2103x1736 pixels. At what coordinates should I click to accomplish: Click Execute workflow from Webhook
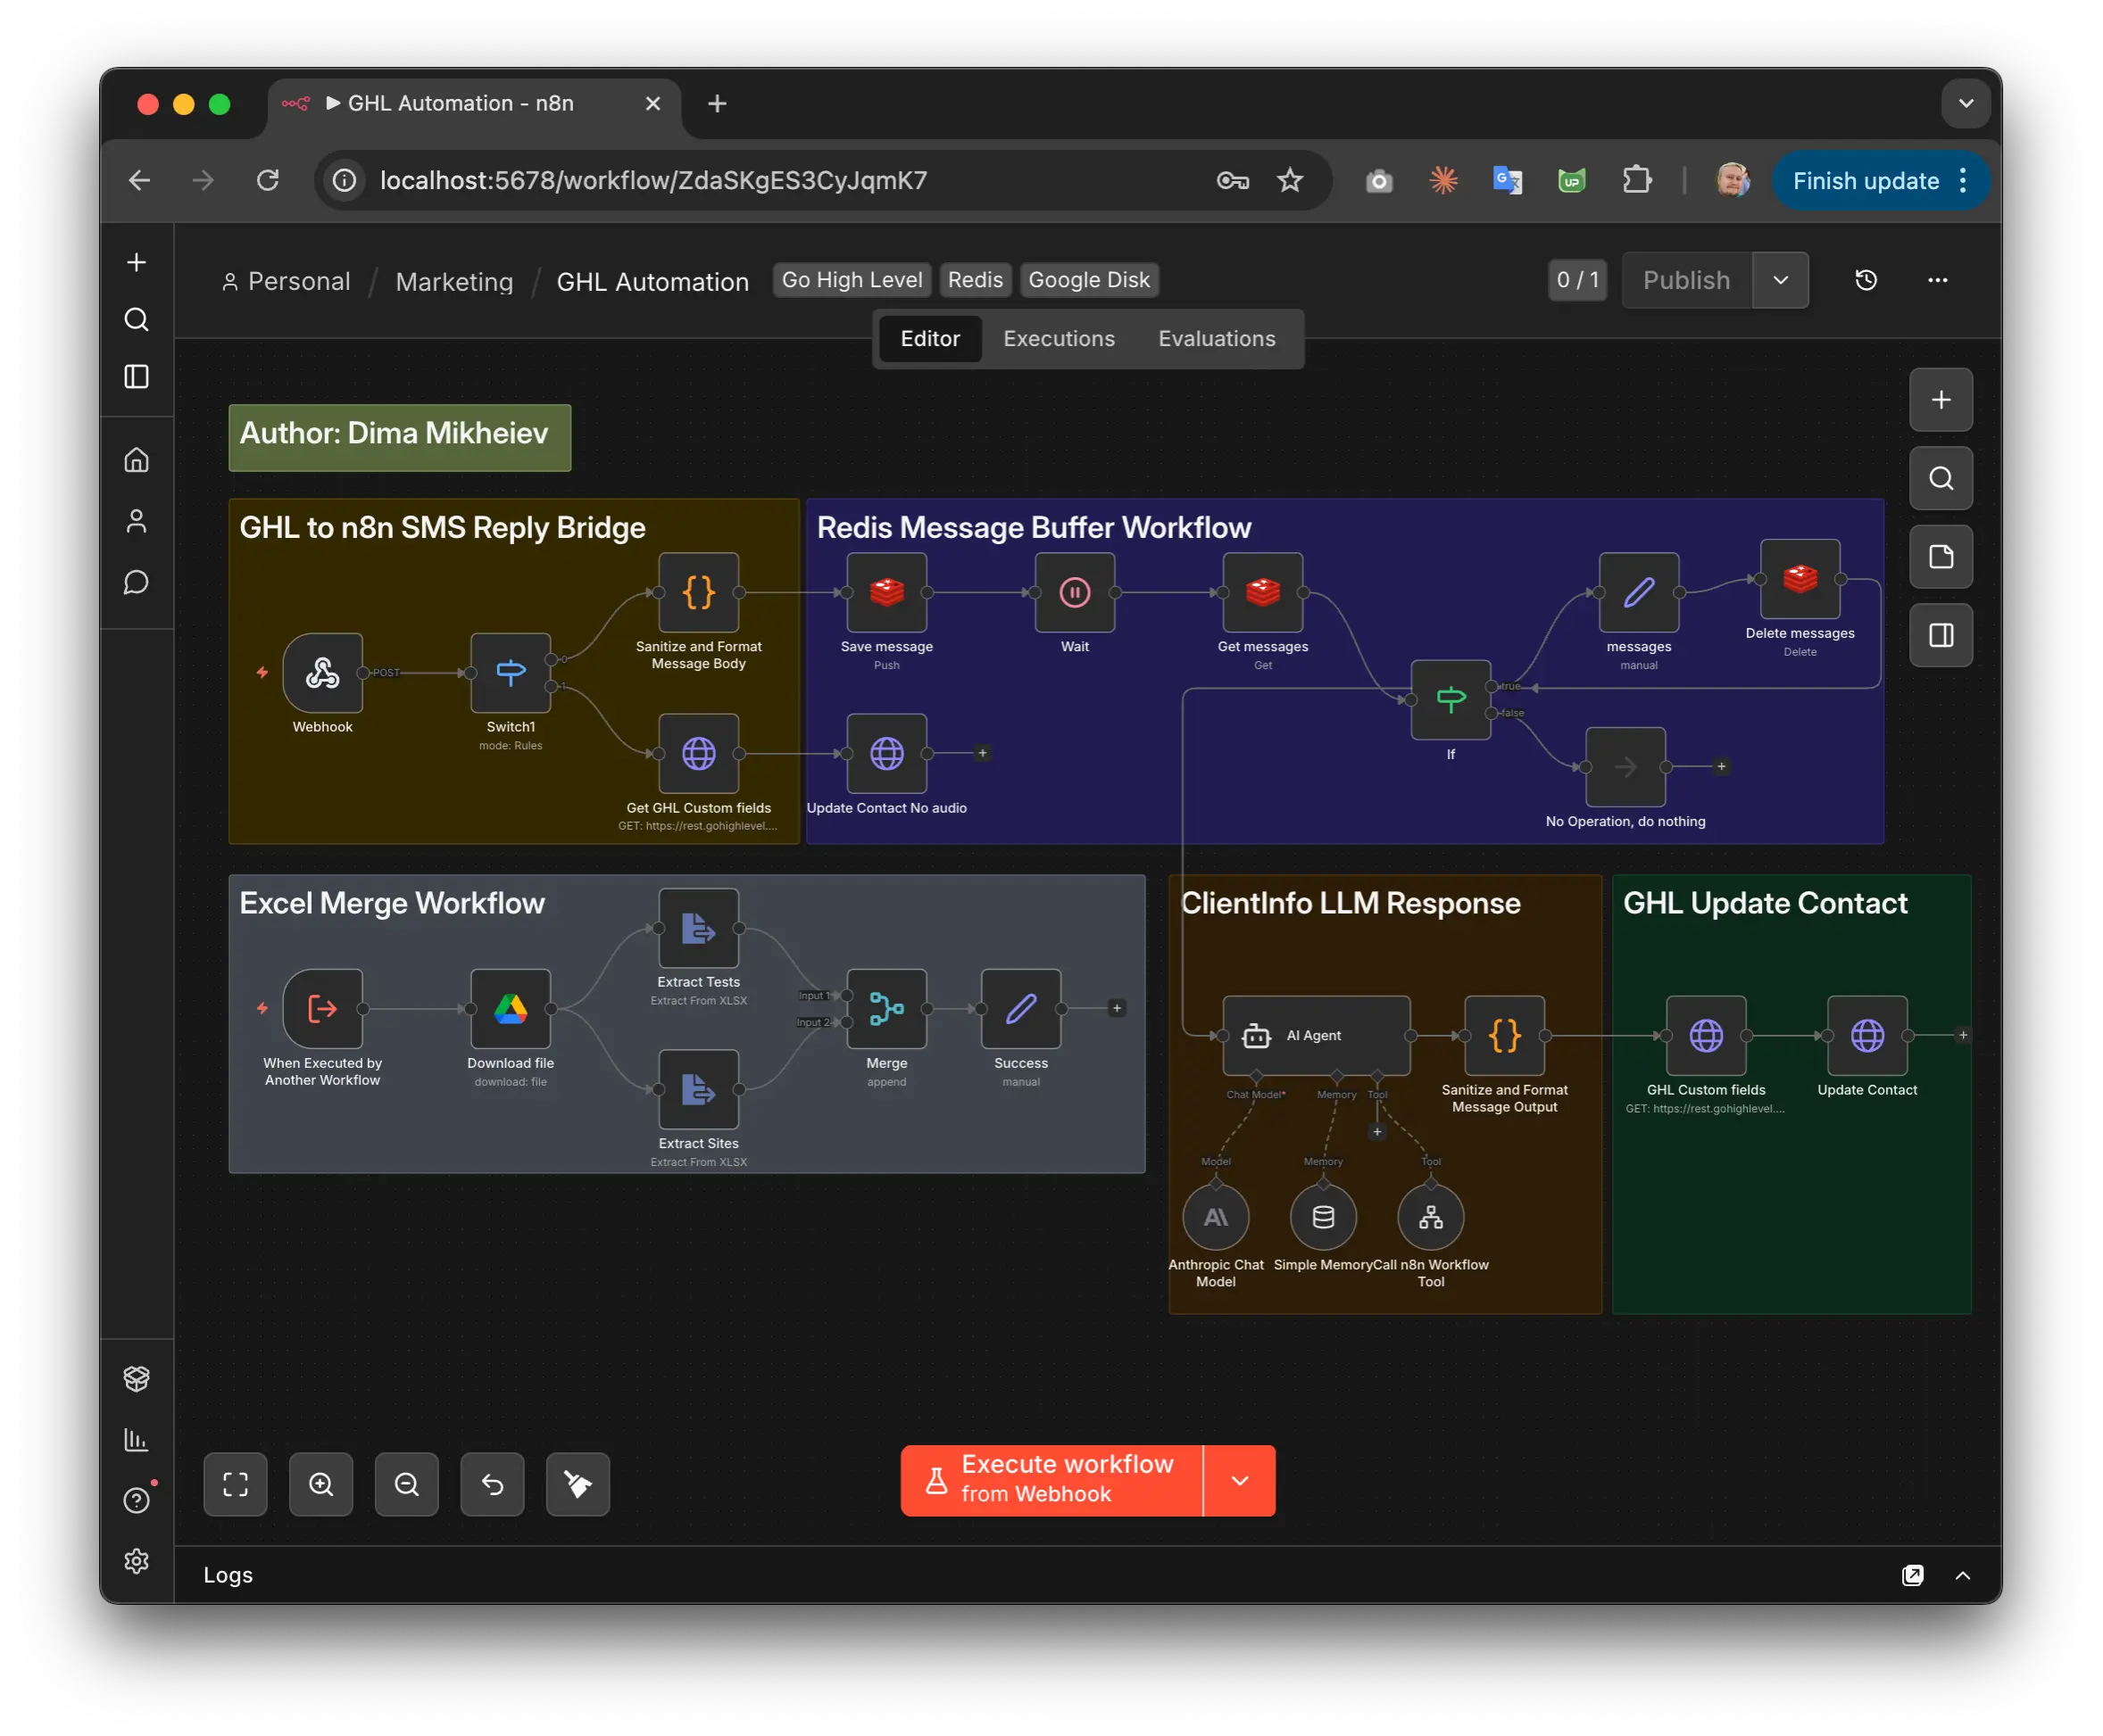(1051, 1480)
